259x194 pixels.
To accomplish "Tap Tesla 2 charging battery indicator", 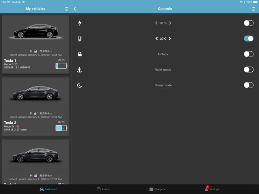I will click(61, 128).
